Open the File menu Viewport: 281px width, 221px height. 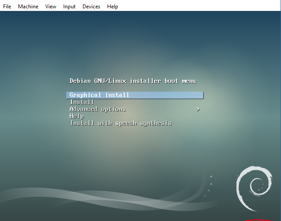(x=7, y=7)
